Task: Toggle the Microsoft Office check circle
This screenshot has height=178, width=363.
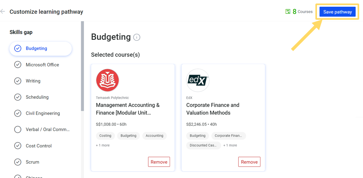Action: [18, 65]
